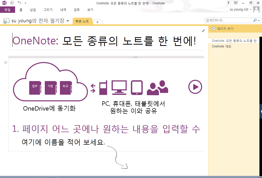Click the user profile avatar picture

click(256, 9)
